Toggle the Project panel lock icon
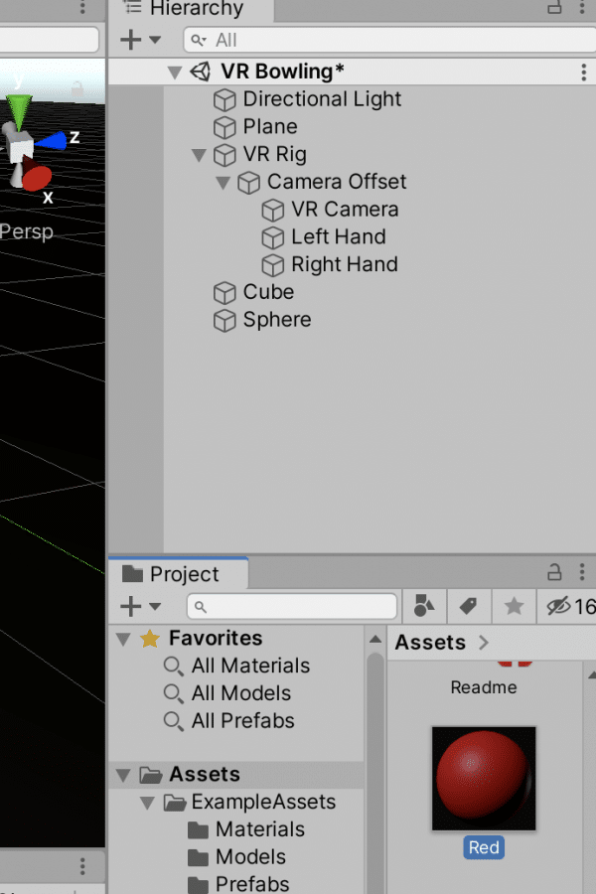Image resolution: width=596 pixels, height=894 pixels. click(x=554, y=572)
